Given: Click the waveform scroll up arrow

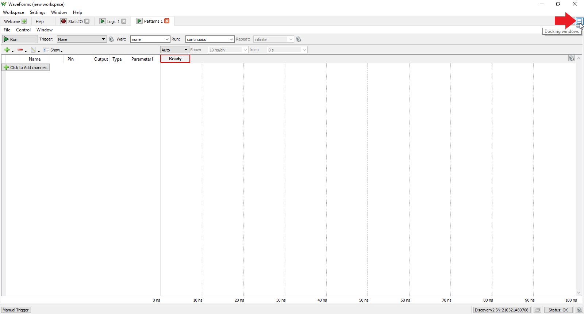Looking at the screenshot, I should pyautogui.click(x=579, y=58).
